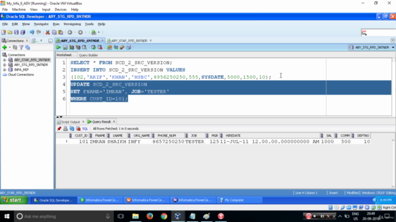This screenshot has height=222, width=396.
Task: Change case with the Aa icon
Action: coord(116,47)
